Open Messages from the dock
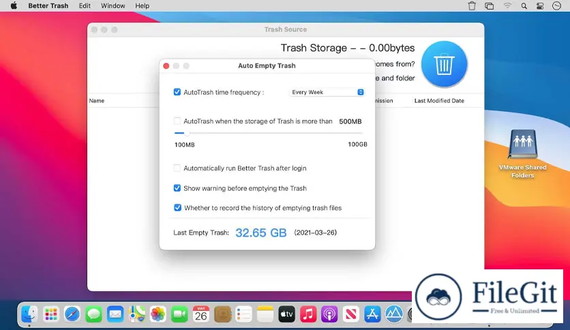The height and width of the screenshot is (330, 570). click(x=94, y=314)
